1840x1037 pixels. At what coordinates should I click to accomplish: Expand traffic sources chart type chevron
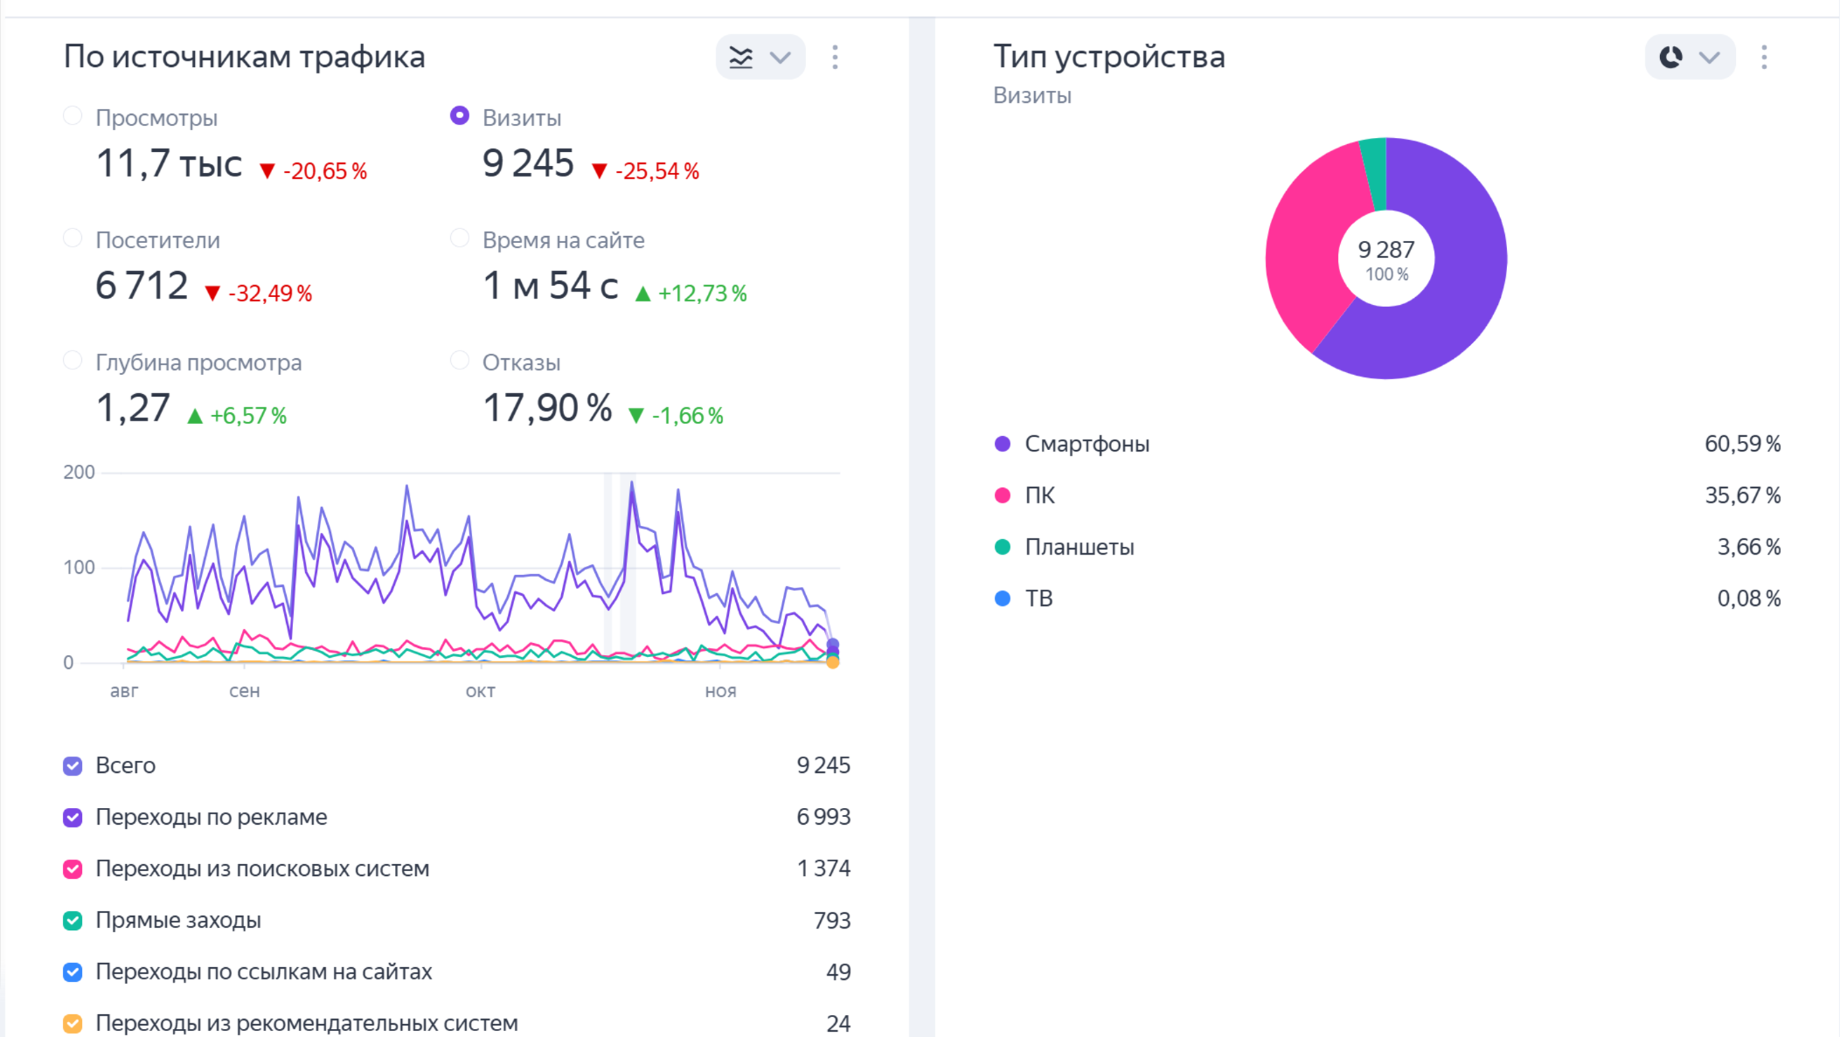tap(780, 58)
